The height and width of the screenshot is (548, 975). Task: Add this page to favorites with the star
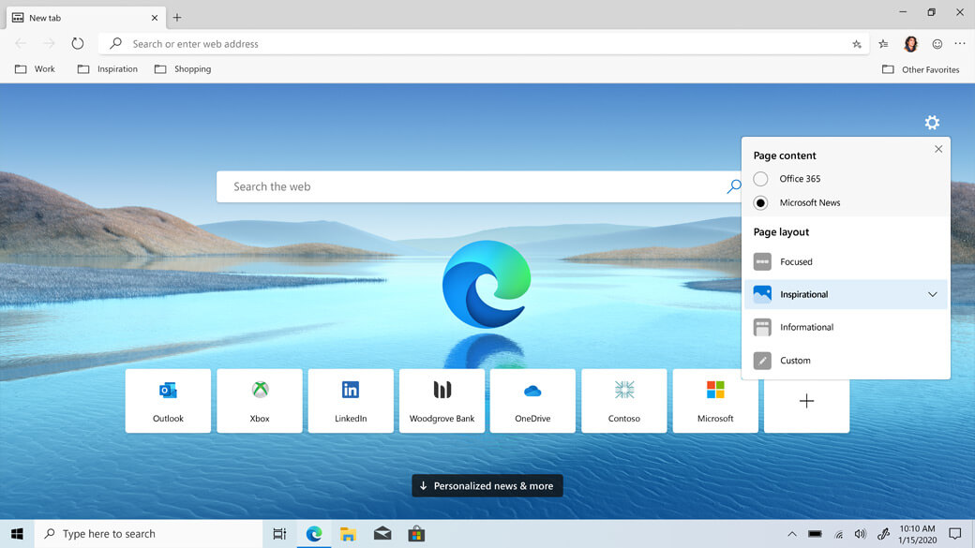click(856, 43)
